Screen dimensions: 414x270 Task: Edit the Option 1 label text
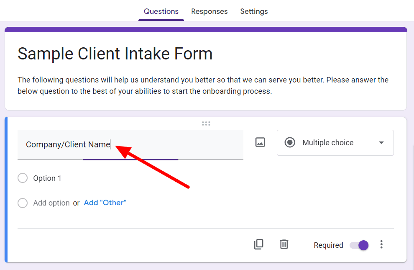47,178
